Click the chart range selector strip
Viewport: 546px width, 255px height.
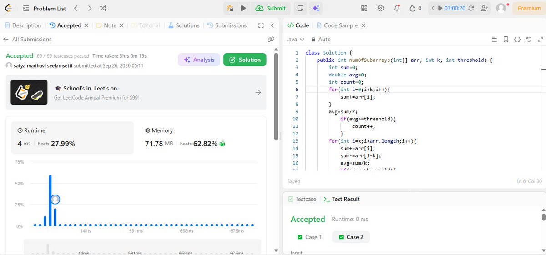click(x=142, y=247)
